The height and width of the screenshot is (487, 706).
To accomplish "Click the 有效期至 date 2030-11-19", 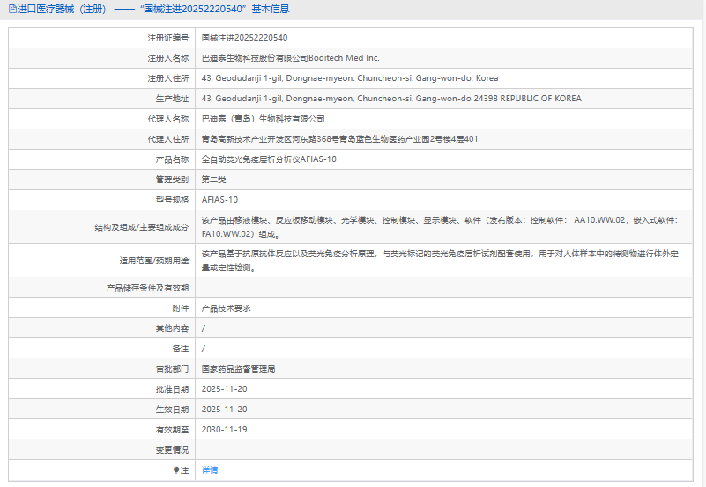I will click(224, 430).
